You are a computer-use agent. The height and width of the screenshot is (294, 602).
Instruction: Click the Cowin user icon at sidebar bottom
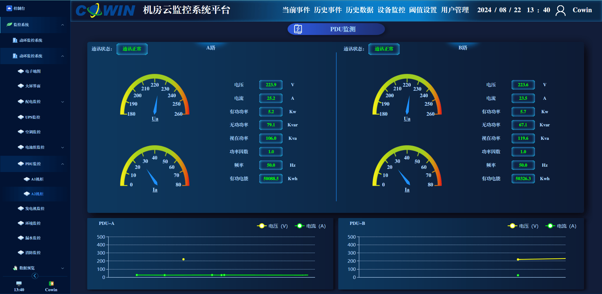[x=51, y=284]
